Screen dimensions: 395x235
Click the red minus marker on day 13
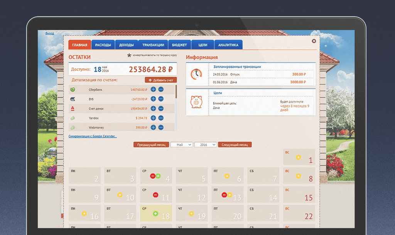point(224,195)
